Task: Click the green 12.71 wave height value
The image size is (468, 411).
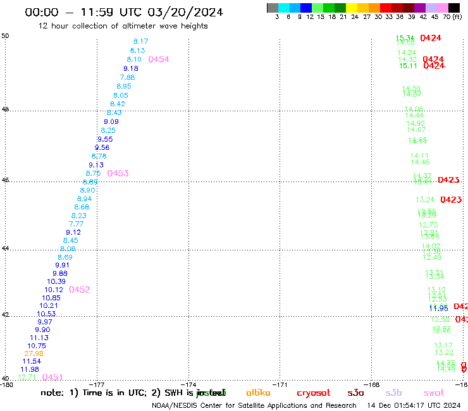Action: coord(27,377)
